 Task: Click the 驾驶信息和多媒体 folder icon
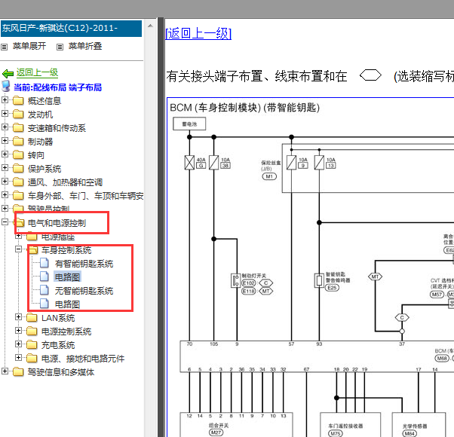[x=18, y=372]
